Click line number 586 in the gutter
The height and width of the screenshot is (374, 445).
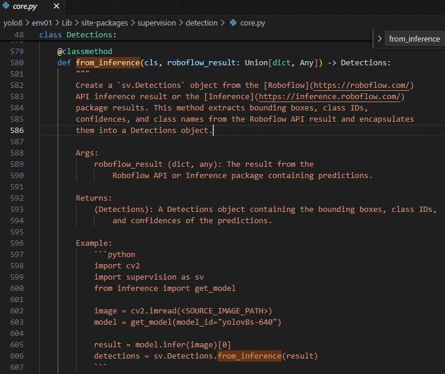(17, 131)
